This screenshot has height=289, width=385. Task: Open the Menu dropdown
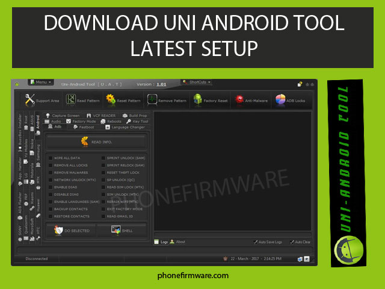(41, 82)
